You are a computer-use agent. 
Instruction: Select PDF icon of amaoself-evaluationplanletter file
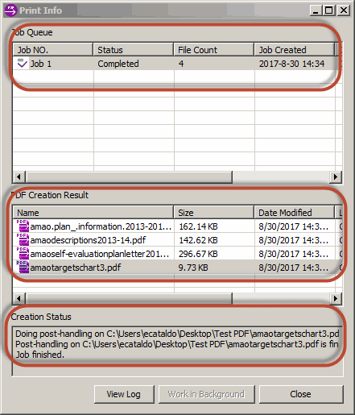click(23, 253)
